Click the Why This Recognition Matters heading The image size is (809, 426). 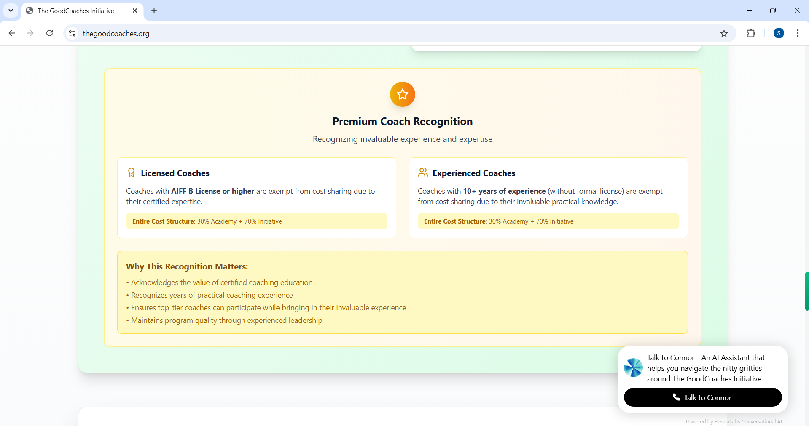pos(187,266)
